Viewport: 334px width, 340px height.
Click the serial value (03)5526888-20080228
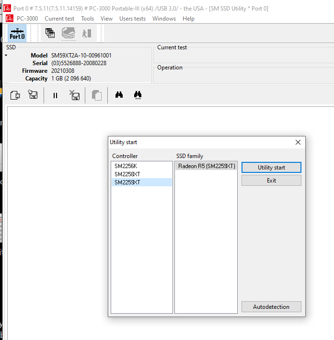tap(79, 63)
